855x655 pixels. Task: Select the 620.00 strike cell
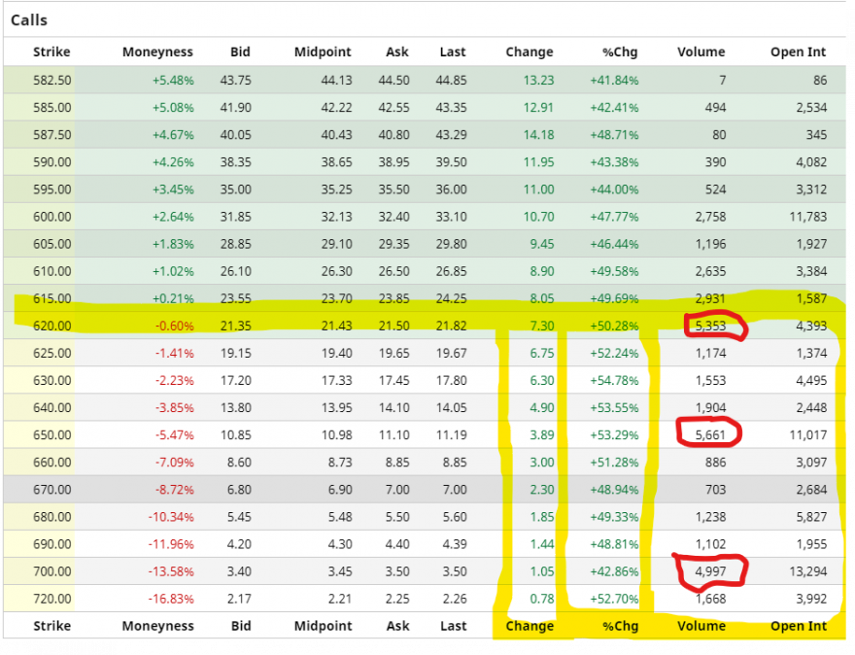tap(51, 326)
